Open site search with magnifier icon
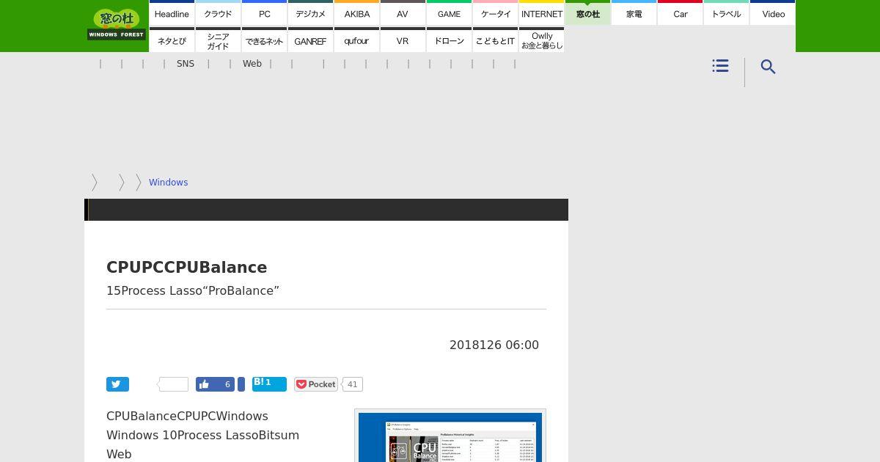Viewport: 880px width, 462px height. (x=768, y=67)
